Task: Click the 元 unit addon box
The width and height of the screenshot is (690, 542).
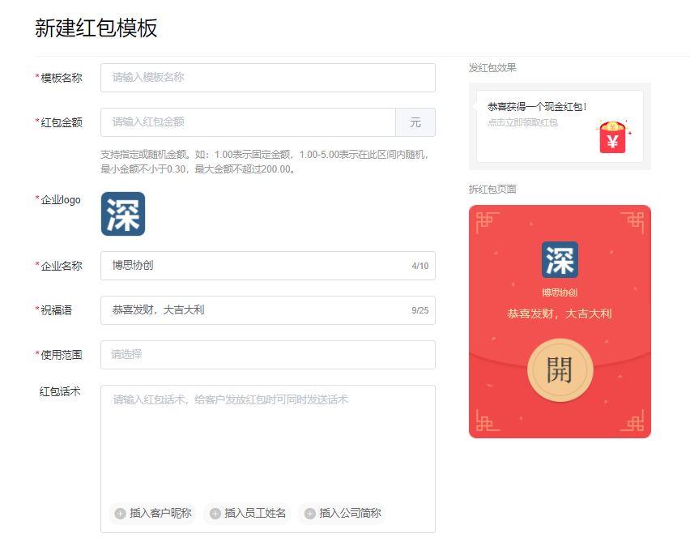Action: 415,122
